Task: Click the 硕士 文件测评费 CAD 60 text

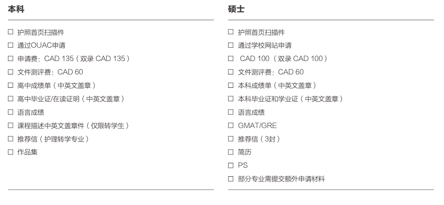Action: tap(270, 72)
